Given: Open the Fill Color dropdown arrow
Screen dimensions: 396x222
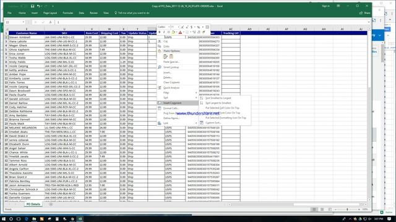Looking at the screenshot, I should 176,32.
